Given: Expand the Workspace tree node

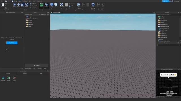Looking at the screenshot, I should [157, 17].
